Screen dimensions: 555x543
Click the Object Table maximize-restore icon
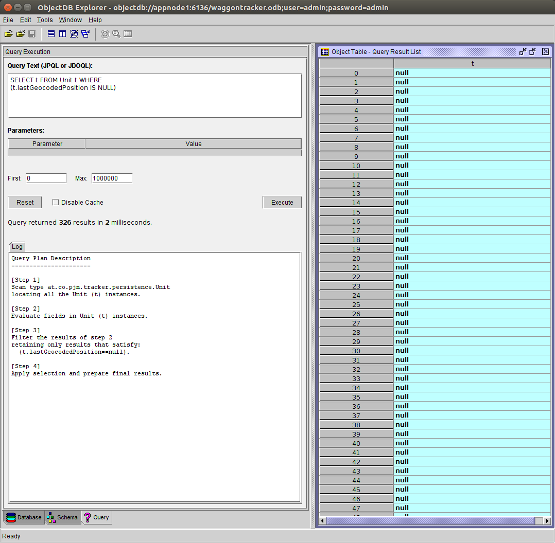532,51
